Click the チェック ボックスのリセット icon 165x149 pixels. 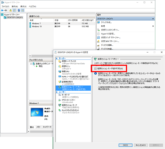[x=60, y=110]
